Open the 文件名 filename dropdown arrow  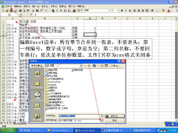[101, 116]
